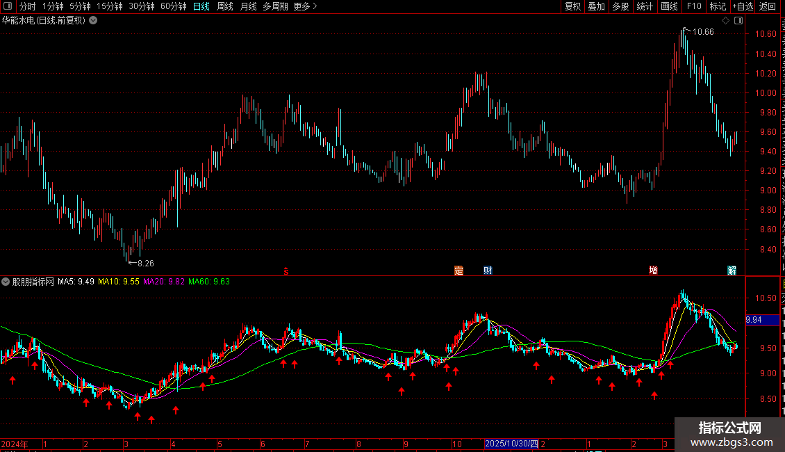The width and height of the screenshot is (785, 452).
Task: Click month 9 on time axis
Action: (x=406, y=444)
